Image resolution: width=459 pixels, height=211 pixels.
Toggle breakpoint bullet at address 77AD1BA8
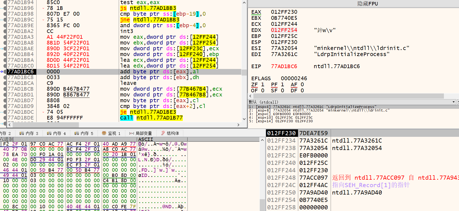[x=5, y=43]
